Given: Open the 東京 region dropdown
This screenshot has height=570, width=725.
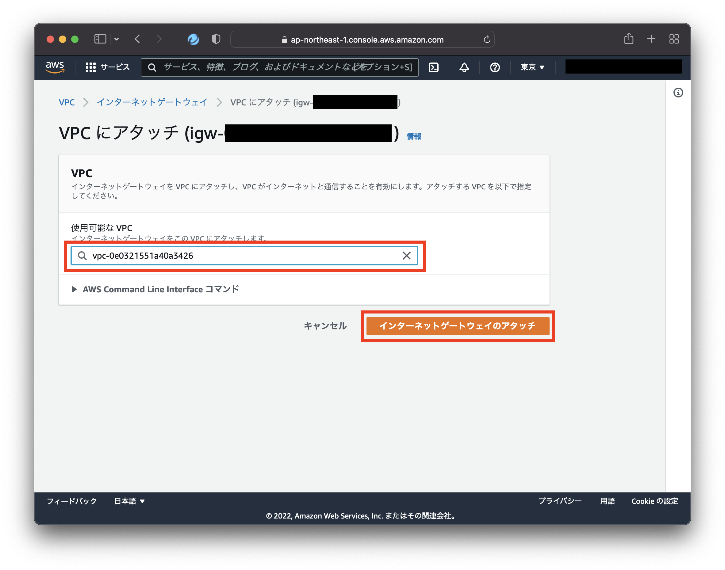Looking at the screenshot, I should (532, 67).
